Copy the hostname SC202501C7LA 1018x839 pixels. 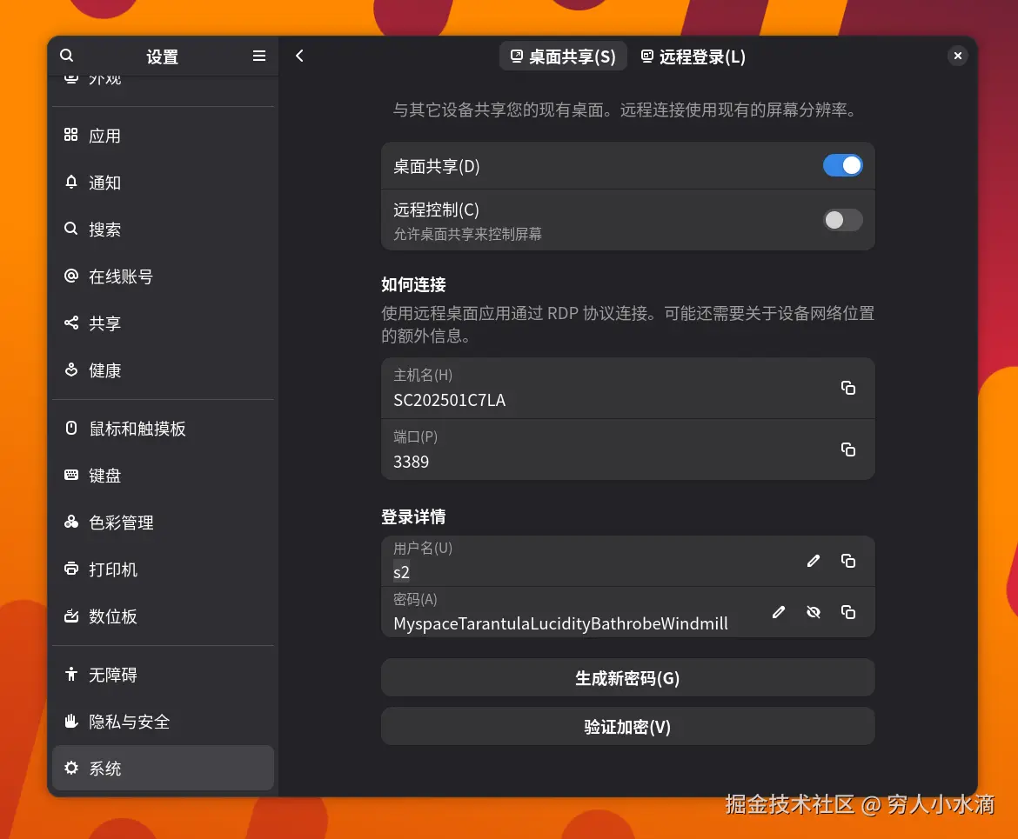pos(848,388)
